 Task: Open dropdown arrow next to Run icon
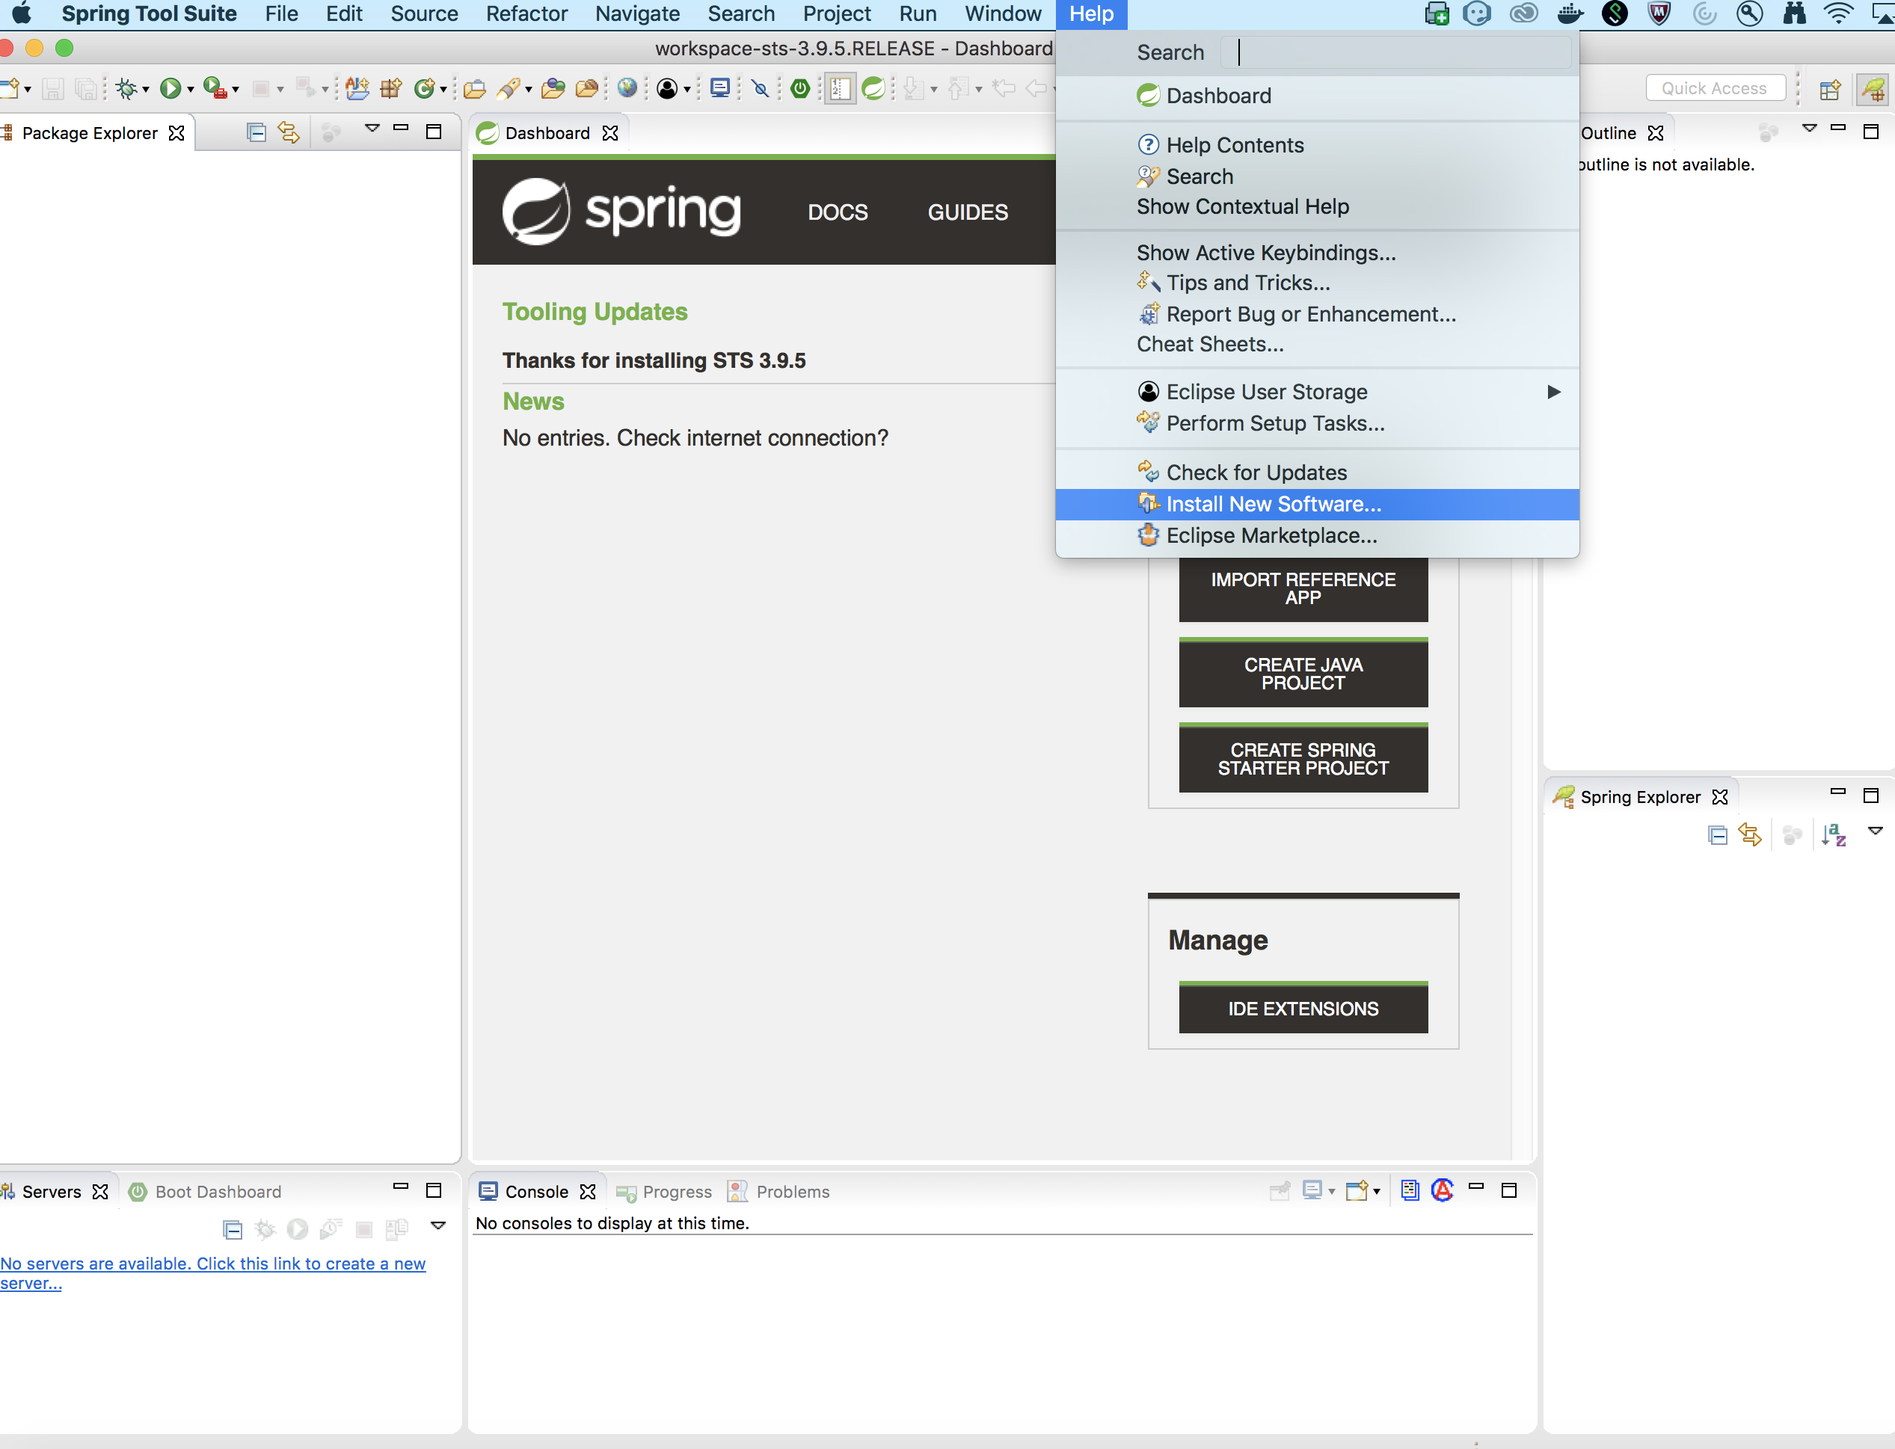(190, 90)
